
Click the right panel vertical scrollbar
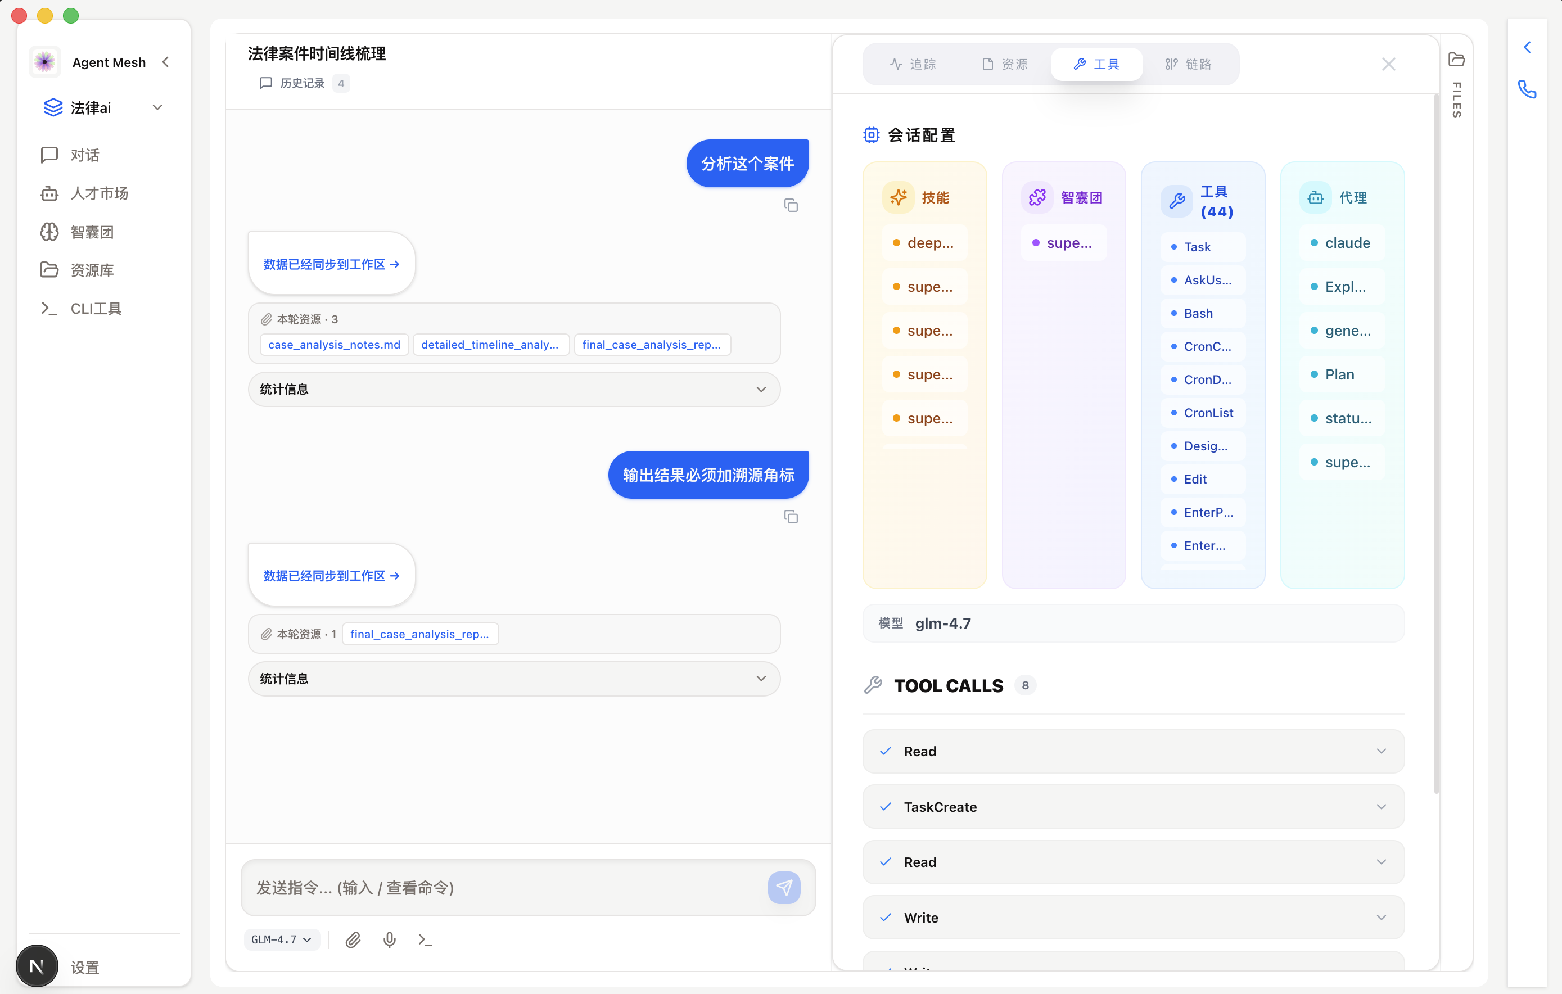tap(1436, 444)
